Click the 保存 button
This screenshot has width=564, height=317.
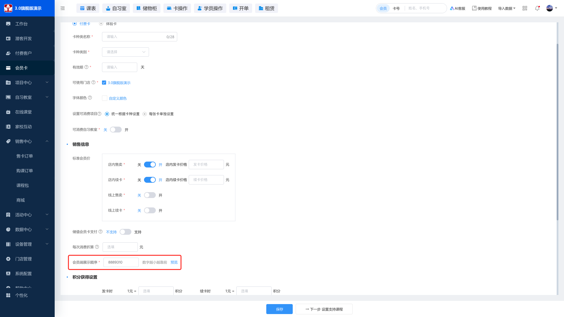[x=280, y=309]
